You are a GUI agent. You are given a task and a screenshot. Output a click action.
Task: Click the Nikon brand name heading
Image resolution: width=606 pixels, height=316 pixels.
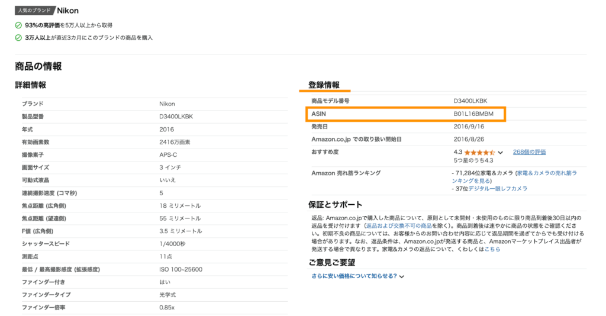pos(67,11)
